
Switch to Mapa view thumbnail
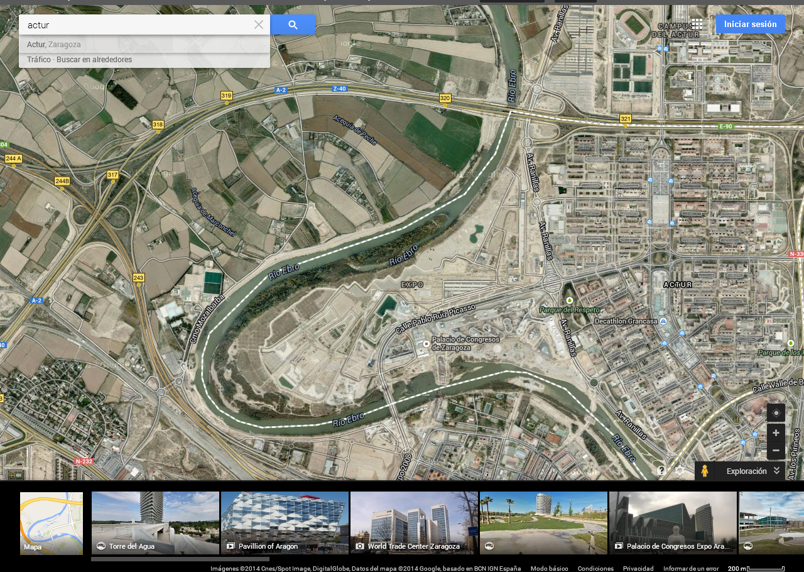point(52,523)
